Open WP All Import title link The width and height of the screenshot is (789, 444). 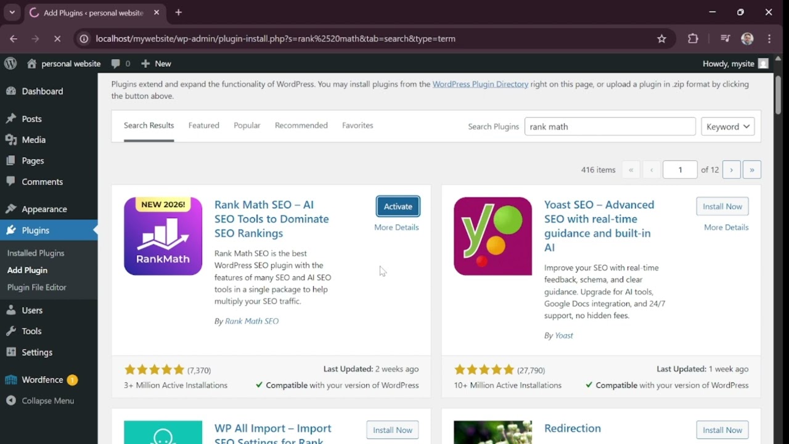coord(273,434)
